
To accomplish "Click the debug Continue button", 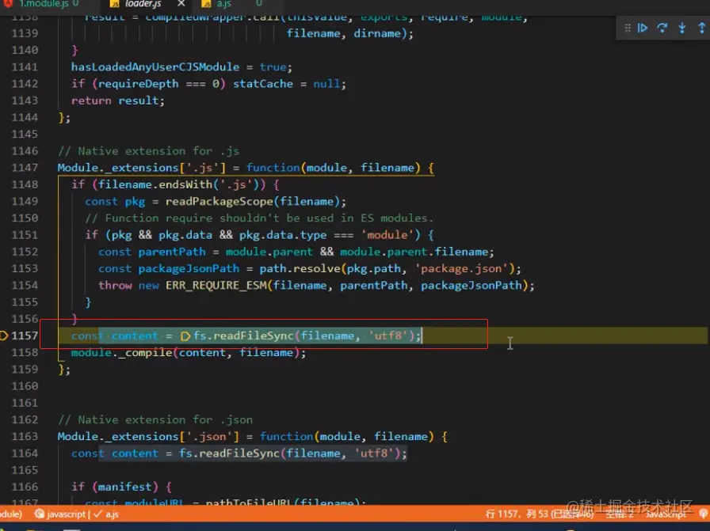I will pos(643,28).
